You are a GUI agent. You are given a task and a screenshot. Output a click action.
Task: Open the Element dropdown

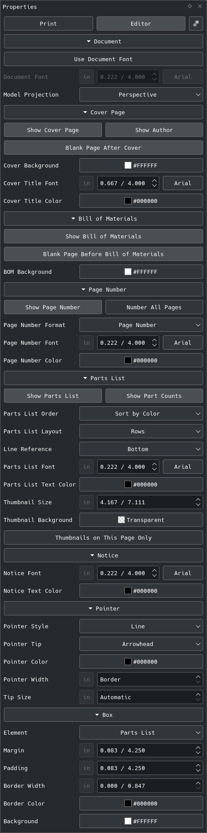pos(141,732)
